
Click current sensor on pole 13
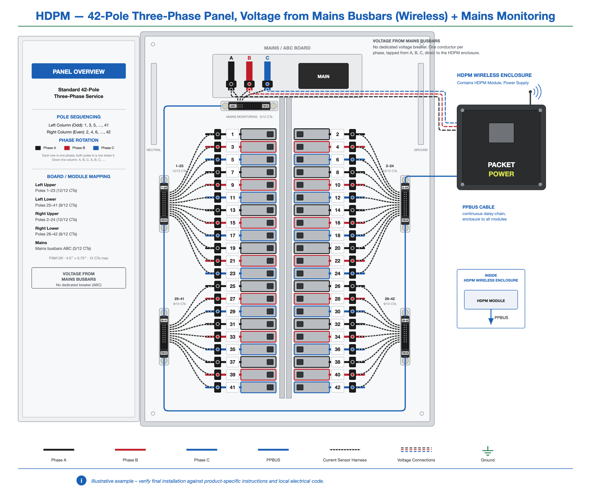218,210
